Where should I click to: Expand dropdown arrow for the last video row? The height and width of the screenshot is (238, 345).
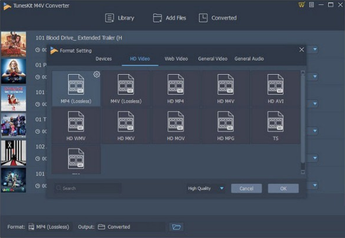pos(315,185)
